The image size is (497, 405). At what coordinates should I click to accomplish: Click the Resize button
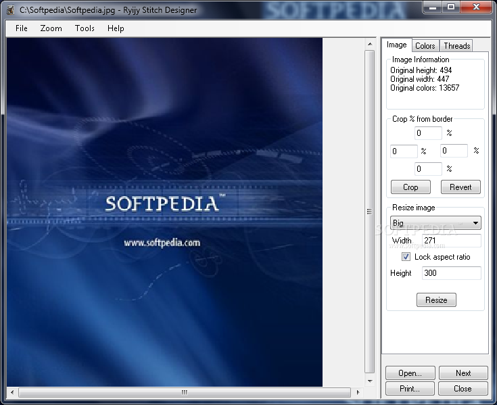pyautogui.click(x=436, y=300)
